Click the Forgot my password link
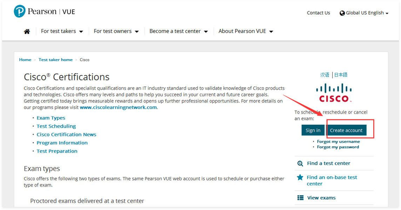 pyautogui.click(x=338, y=147)
